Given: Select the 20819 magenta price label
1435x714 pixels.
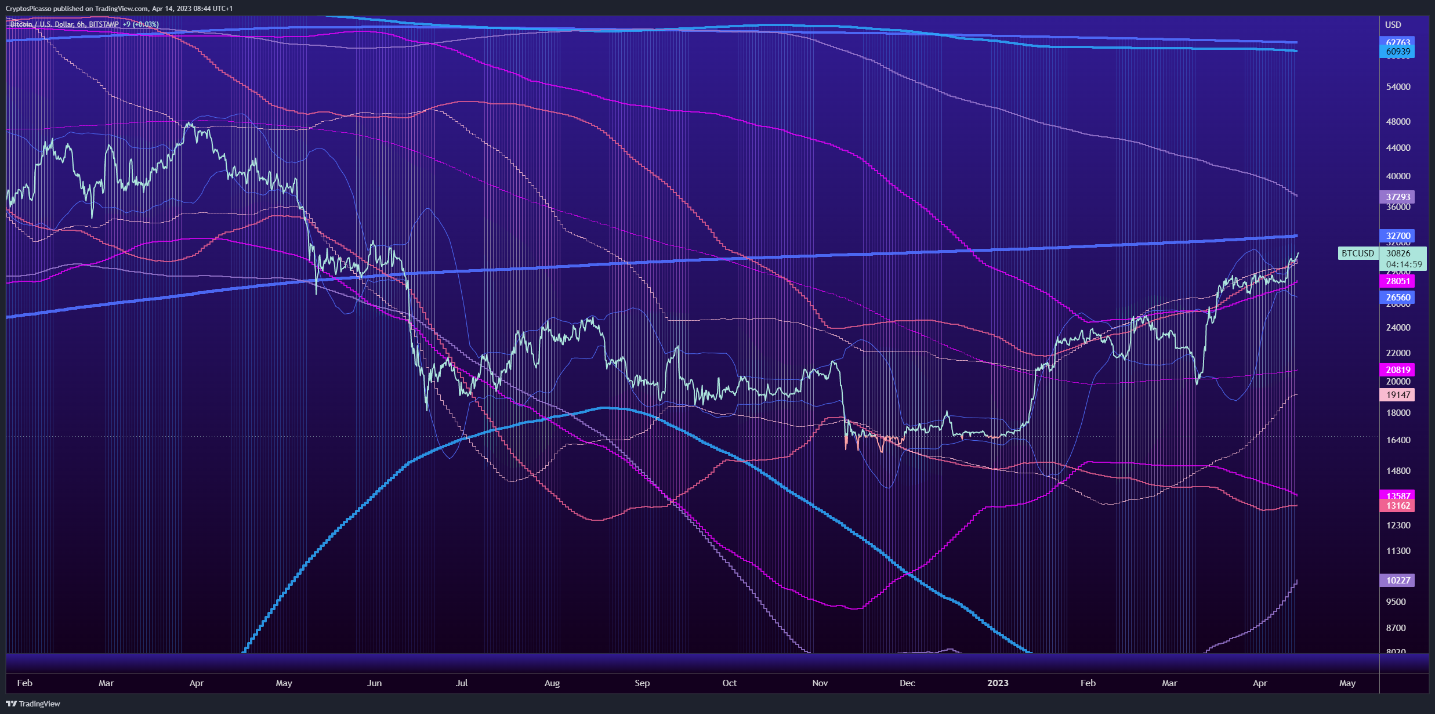Looking at the screenshot, I should tap(1397, 370).
